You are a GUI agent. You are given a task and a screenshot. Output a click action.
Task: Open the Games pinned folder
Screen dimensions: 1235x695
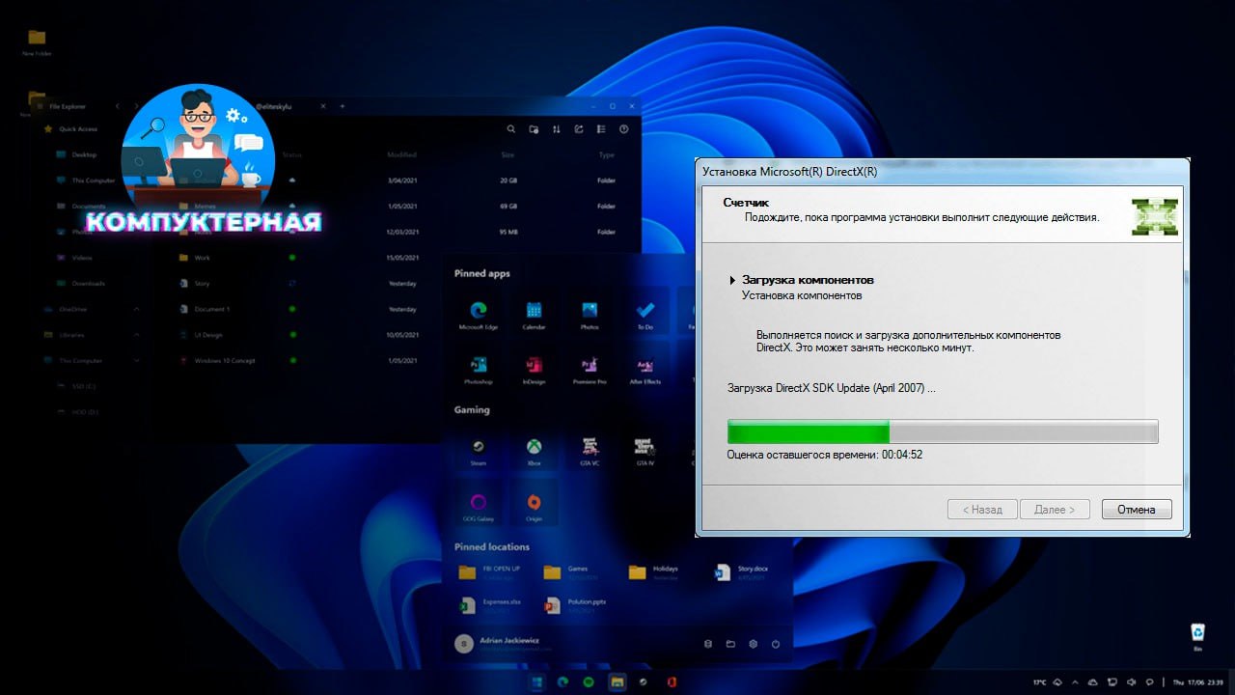(569, 572)
